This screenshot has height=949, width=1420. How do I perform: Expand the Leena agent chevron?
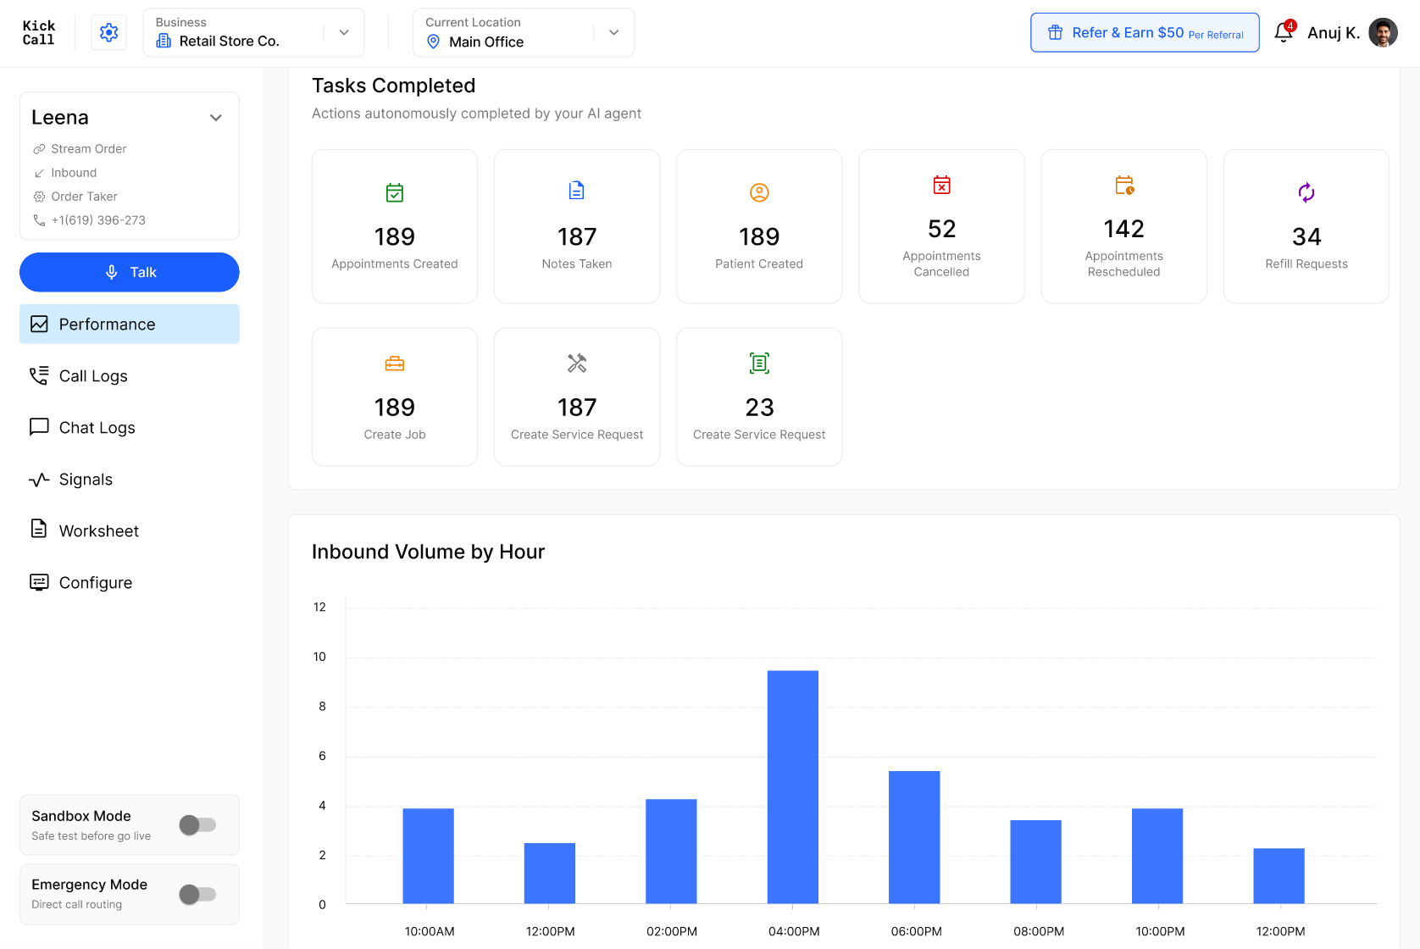(216, 118)
